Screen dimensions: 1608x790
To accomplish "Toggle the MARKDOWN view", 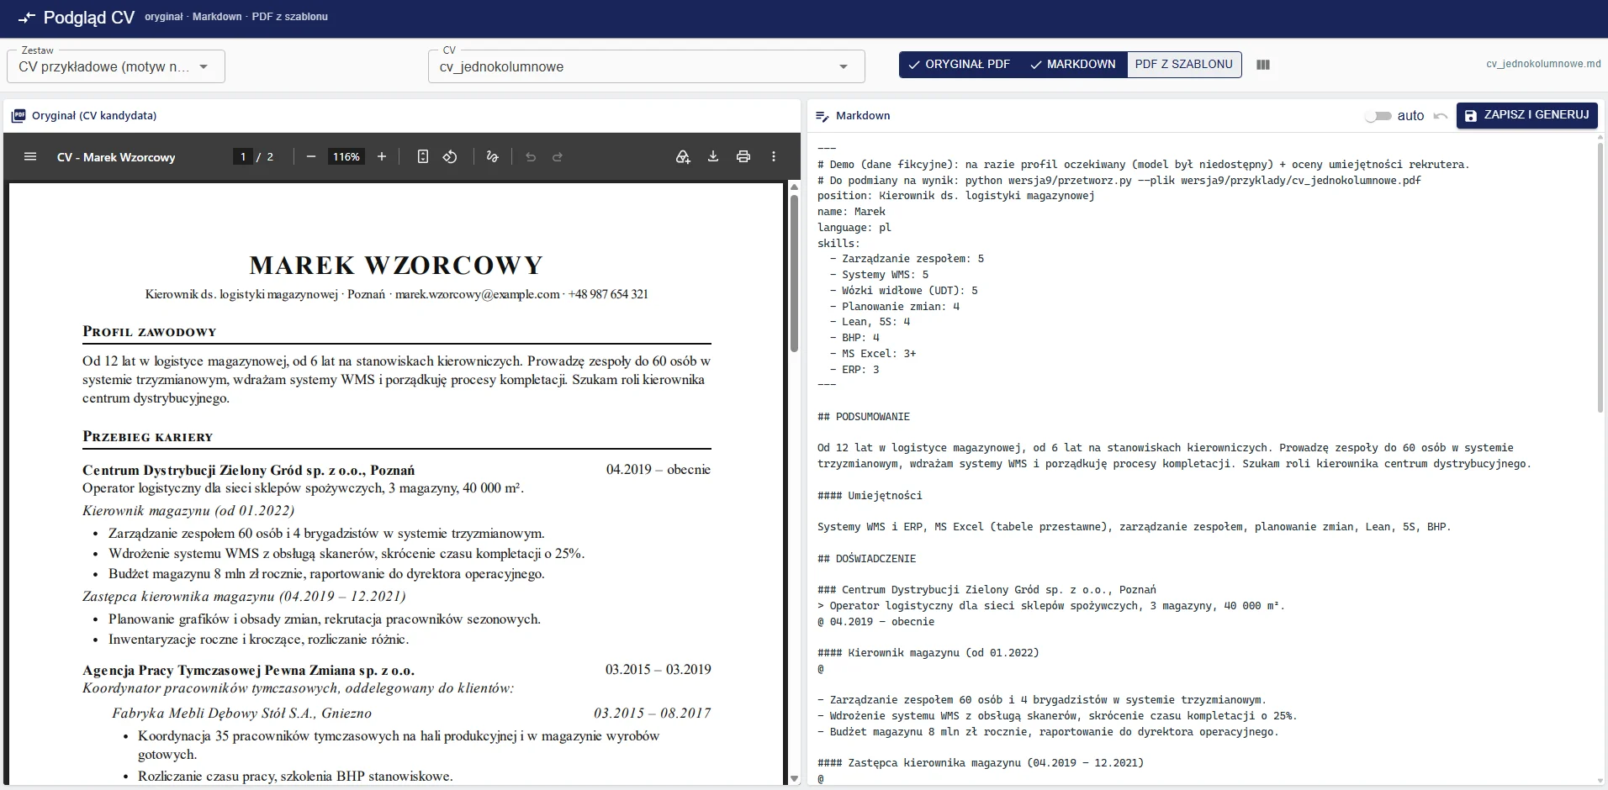I will point(1072,65).
